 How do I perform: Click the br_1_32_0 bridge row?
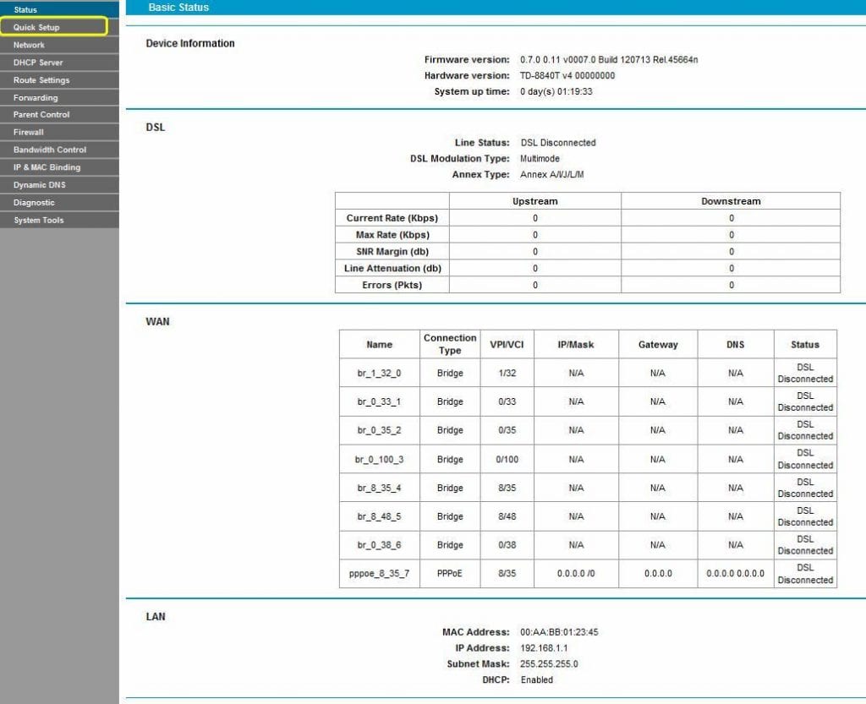click(x=379, y=373)
